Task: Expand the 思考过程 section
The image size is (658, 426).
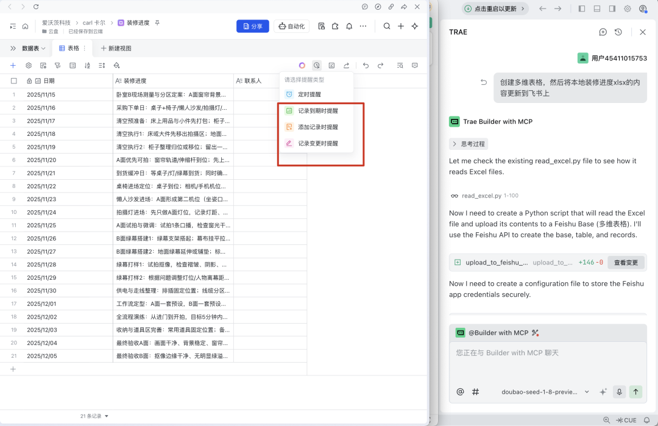Action: [469, 144]
